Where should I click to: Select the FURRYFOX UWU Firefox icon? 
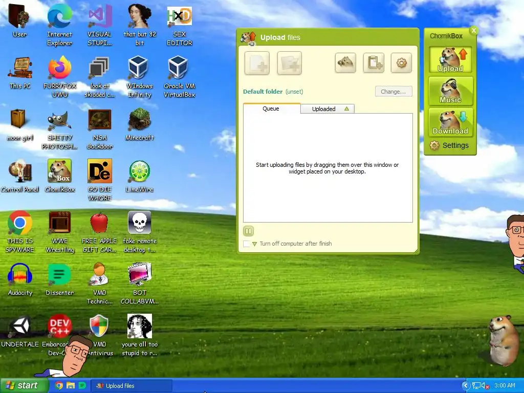click(60, 77)
